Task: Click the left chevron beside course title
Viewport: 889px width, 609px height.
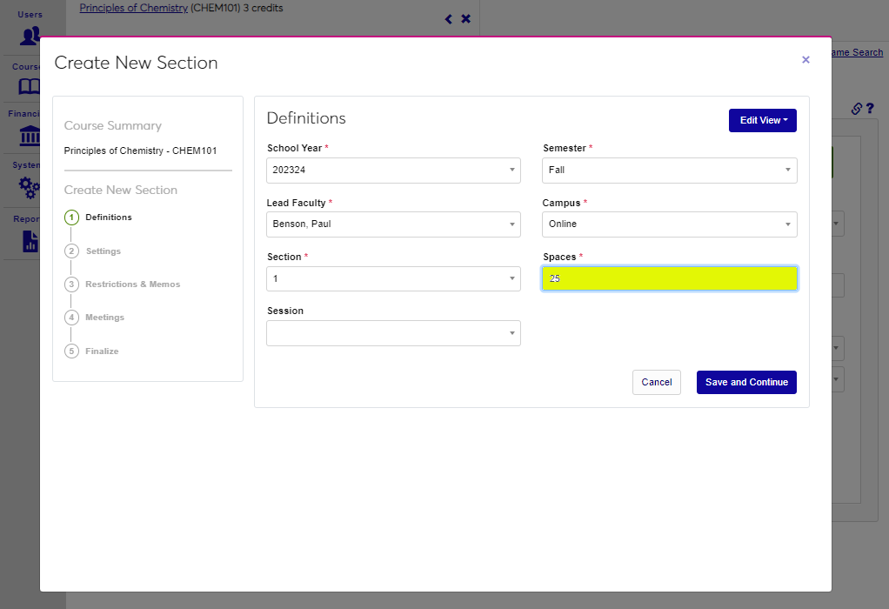Action: (449, 19)
